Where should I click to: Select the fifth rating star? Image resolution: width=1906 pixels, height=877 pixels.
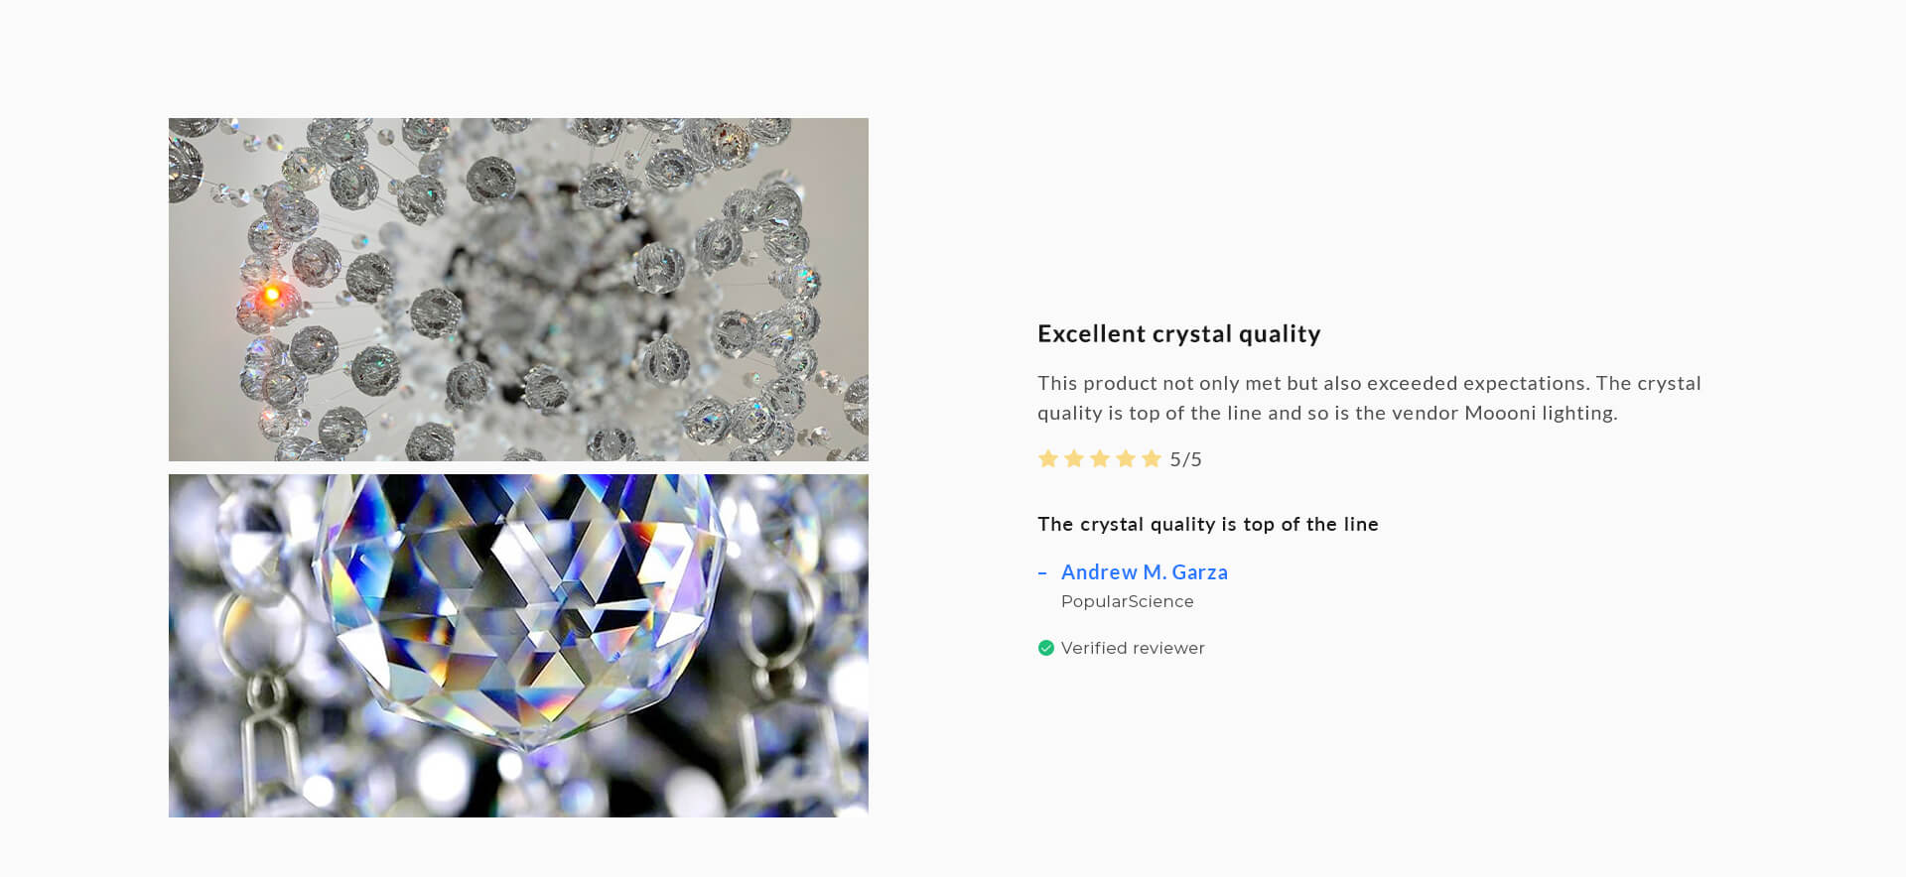pyautogui.click(x=1151, y=458)
